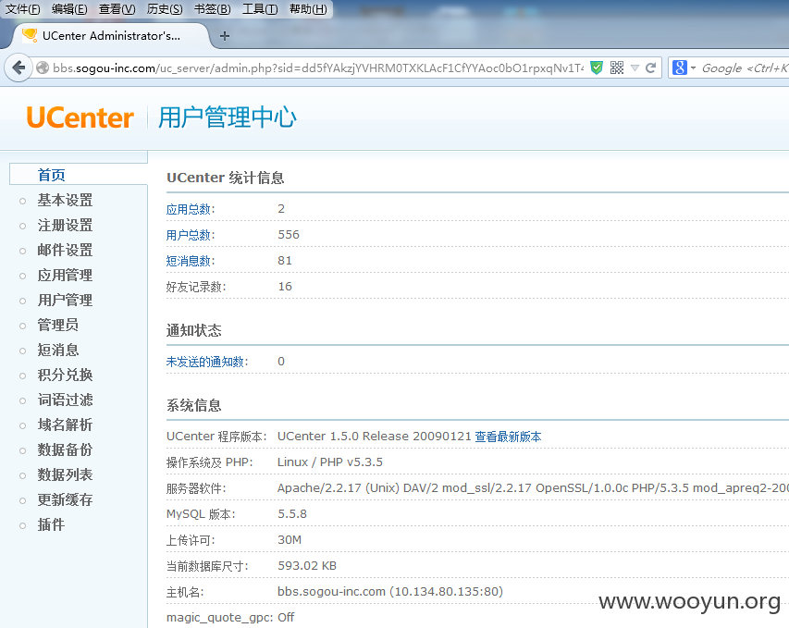789x628 pixels.
Task: Click the address bar URL text
Action: [x=318, y=68]
